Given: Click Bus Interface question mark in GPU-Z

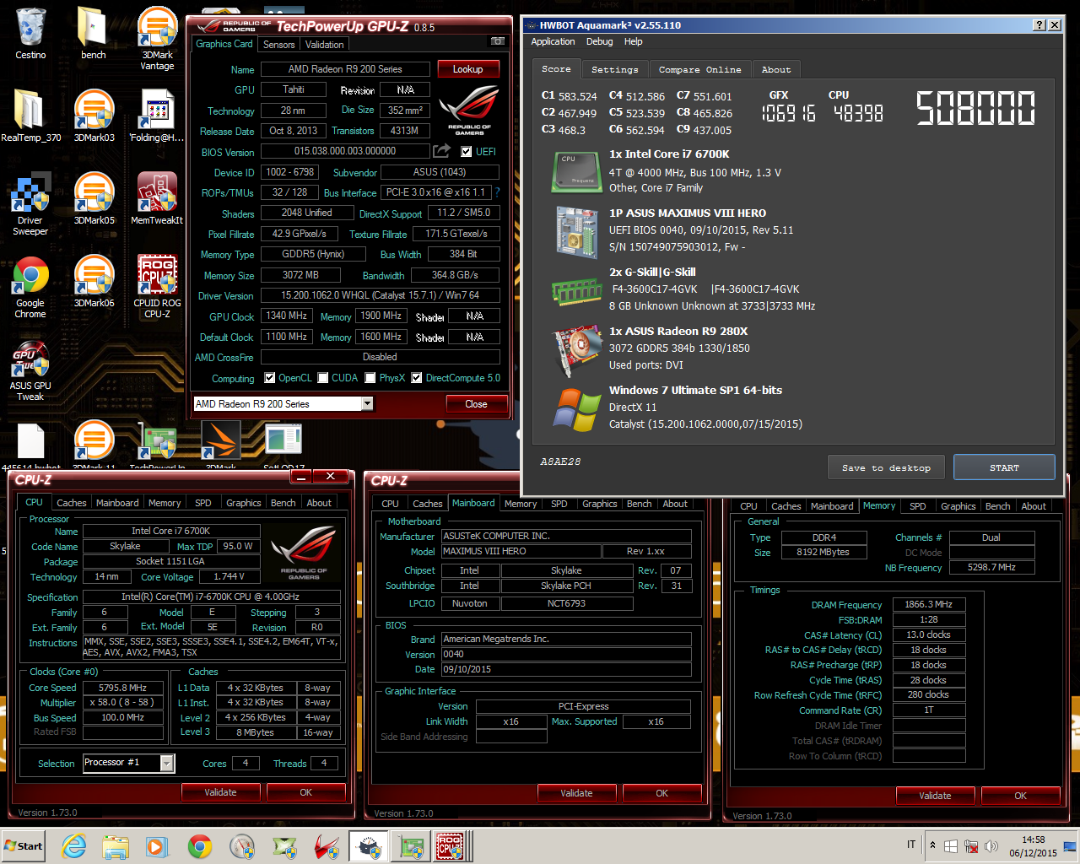Looking at the screenshot, I should (x=497, y=192).
